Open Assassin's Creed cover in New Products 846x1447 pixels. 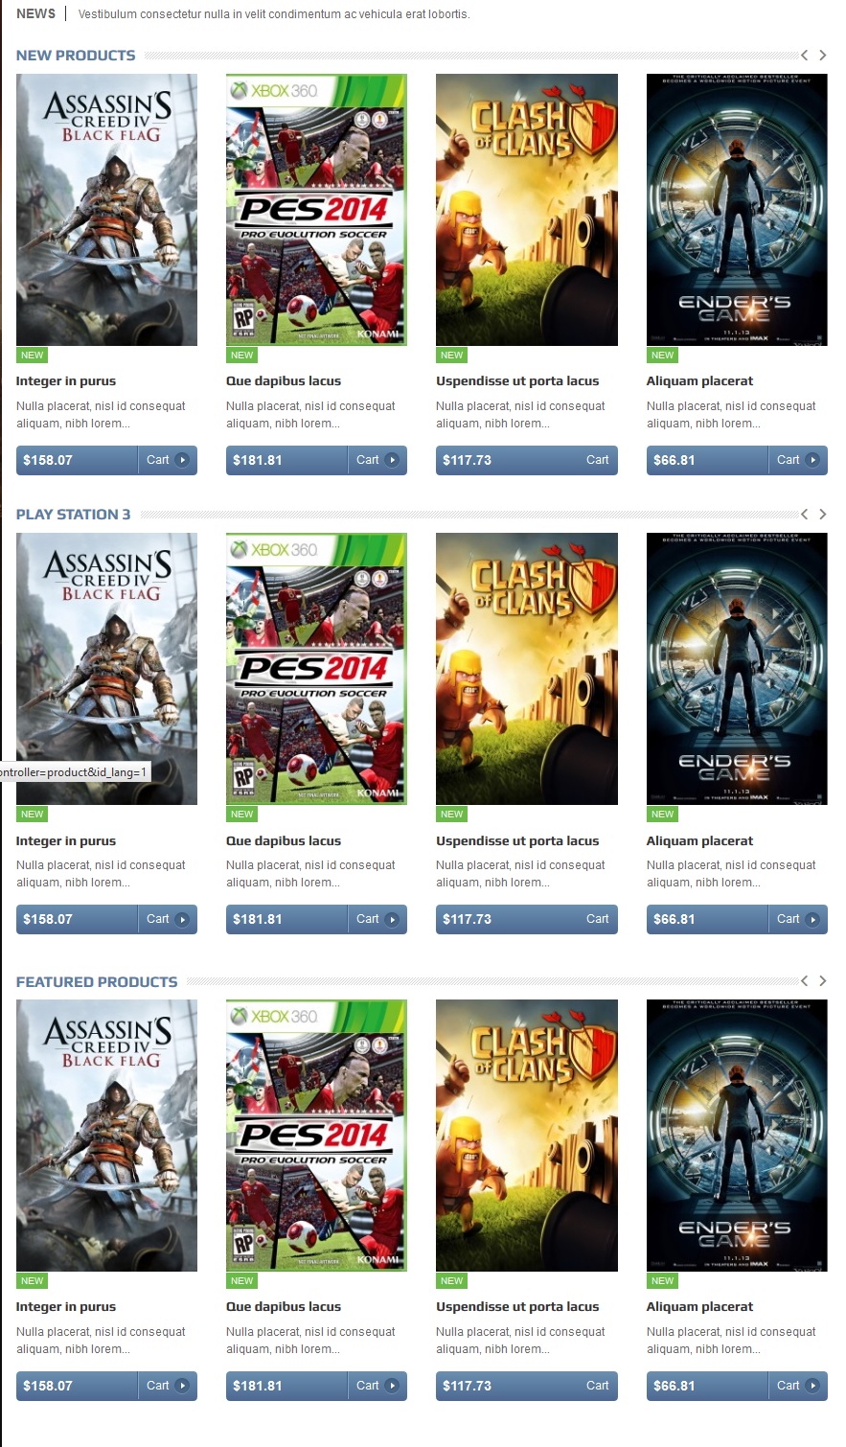coord(106,210)
